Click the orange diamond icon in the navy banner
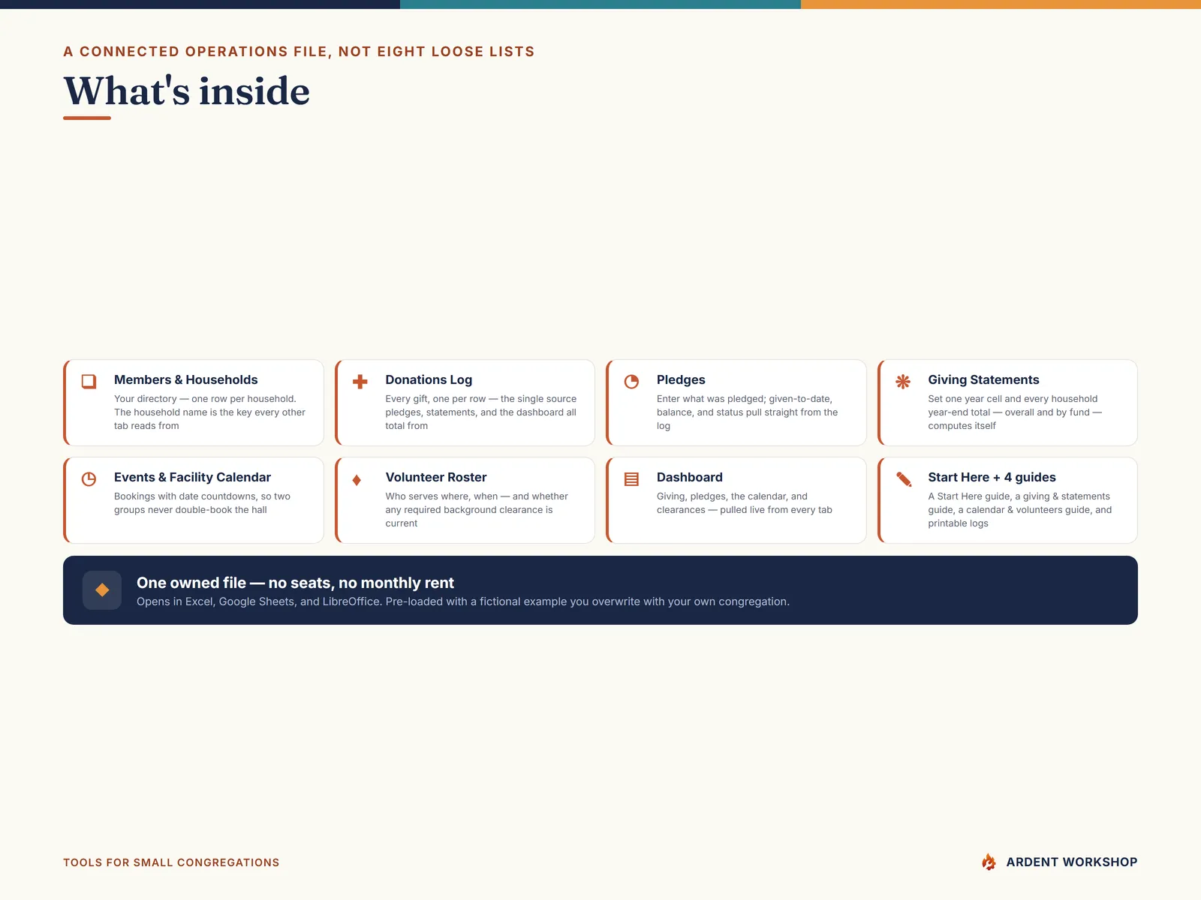The height and width of the screenshot is (900, 1201). click(x=102, y=590)
